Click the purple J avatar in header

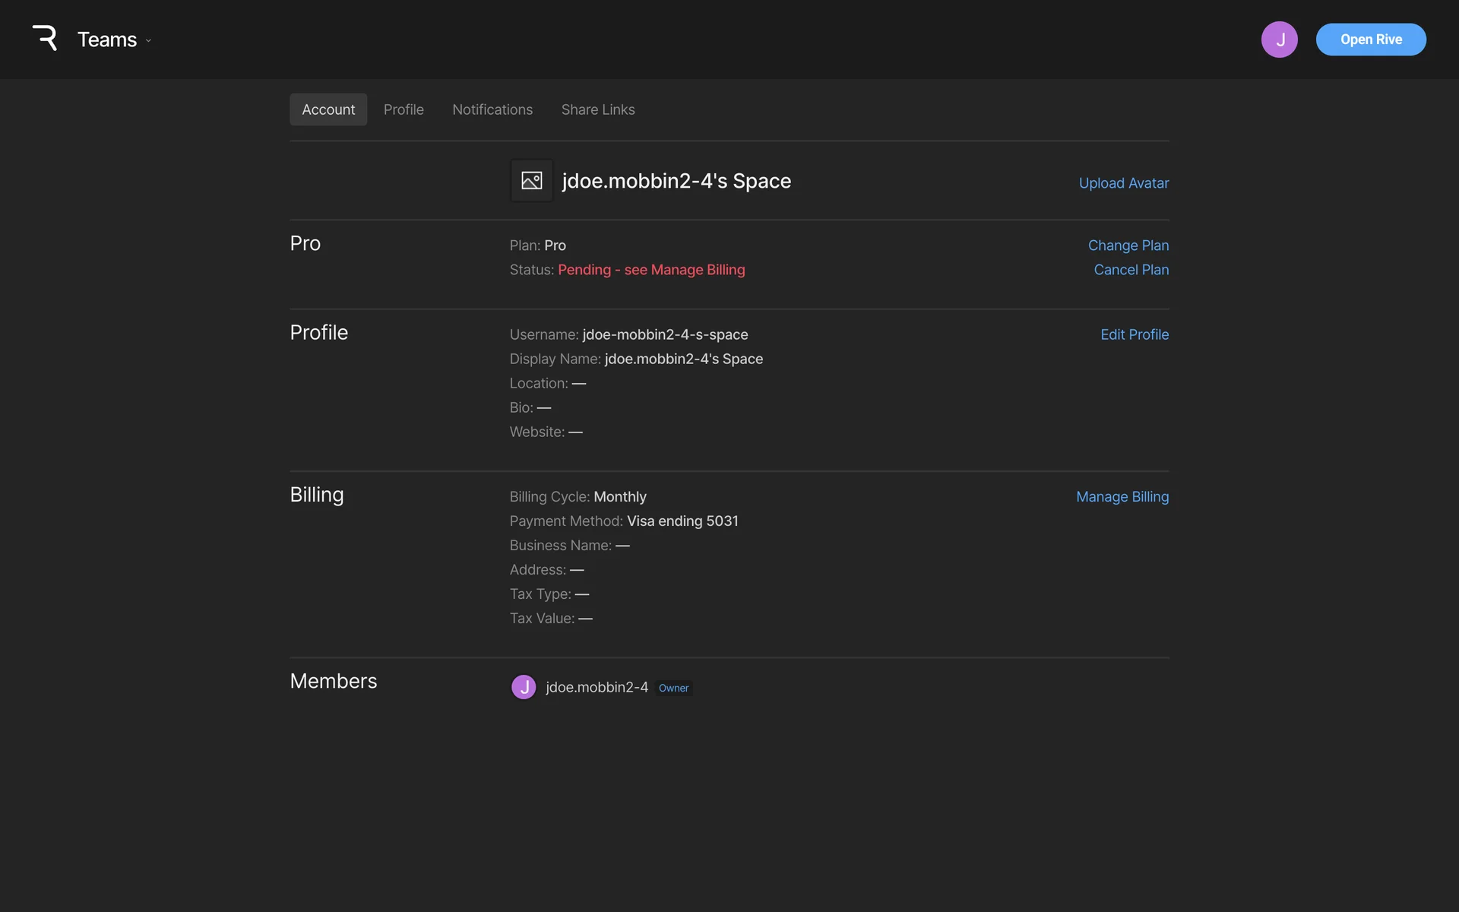pos(1279,40)
